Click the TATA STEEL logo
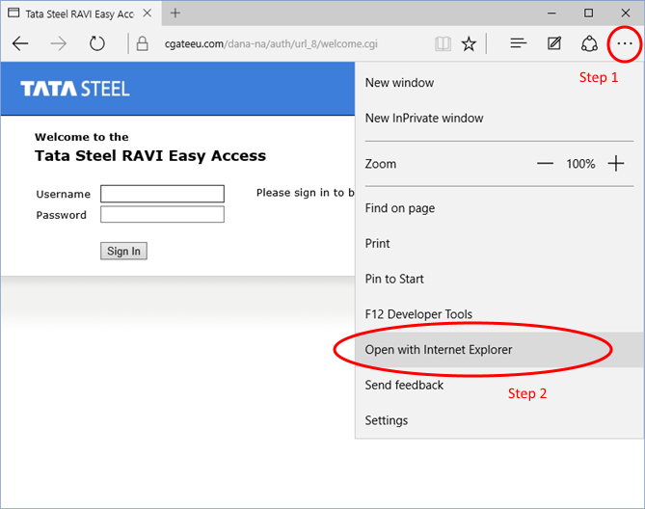The image size is (645, 509). 75,89
